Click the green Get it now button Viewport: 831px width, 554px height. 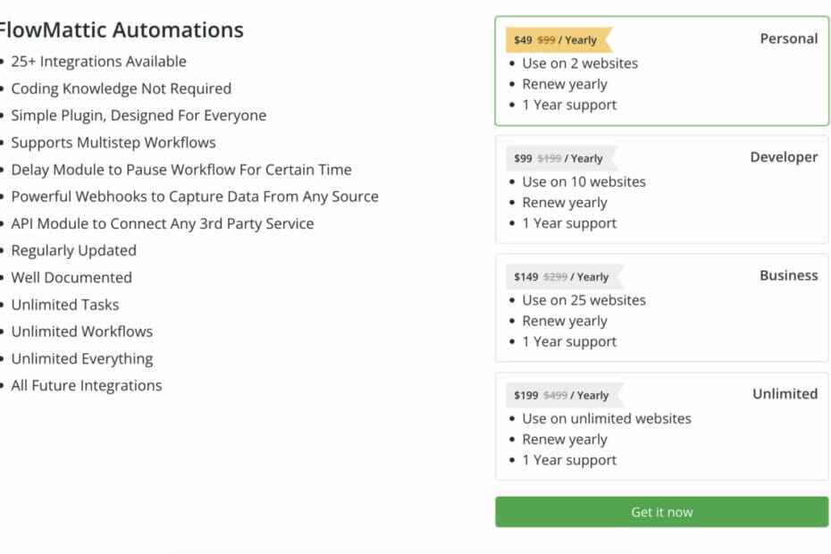coord(661,512)
